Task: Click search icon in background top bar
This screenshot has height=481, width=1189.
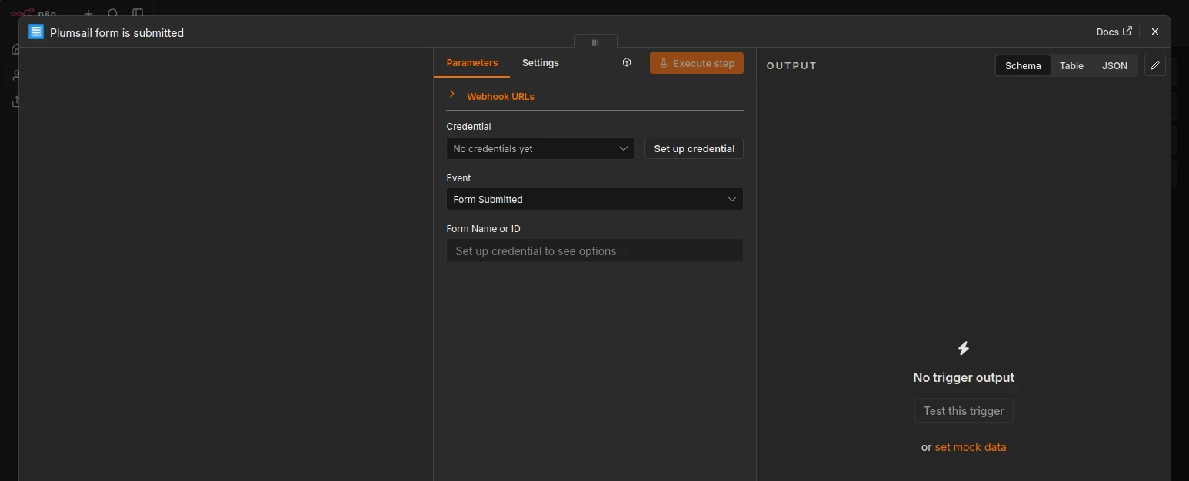Action: click(x=113, y=13)
